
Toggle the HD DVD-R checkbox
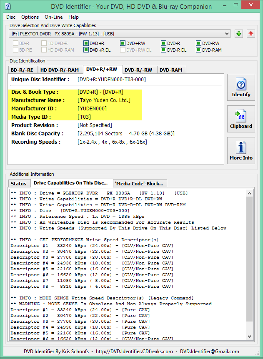click(x=44, y=43)
